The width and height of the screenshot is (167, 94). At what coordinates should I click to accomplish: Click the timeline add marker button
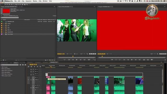click(x=37, y=67)
